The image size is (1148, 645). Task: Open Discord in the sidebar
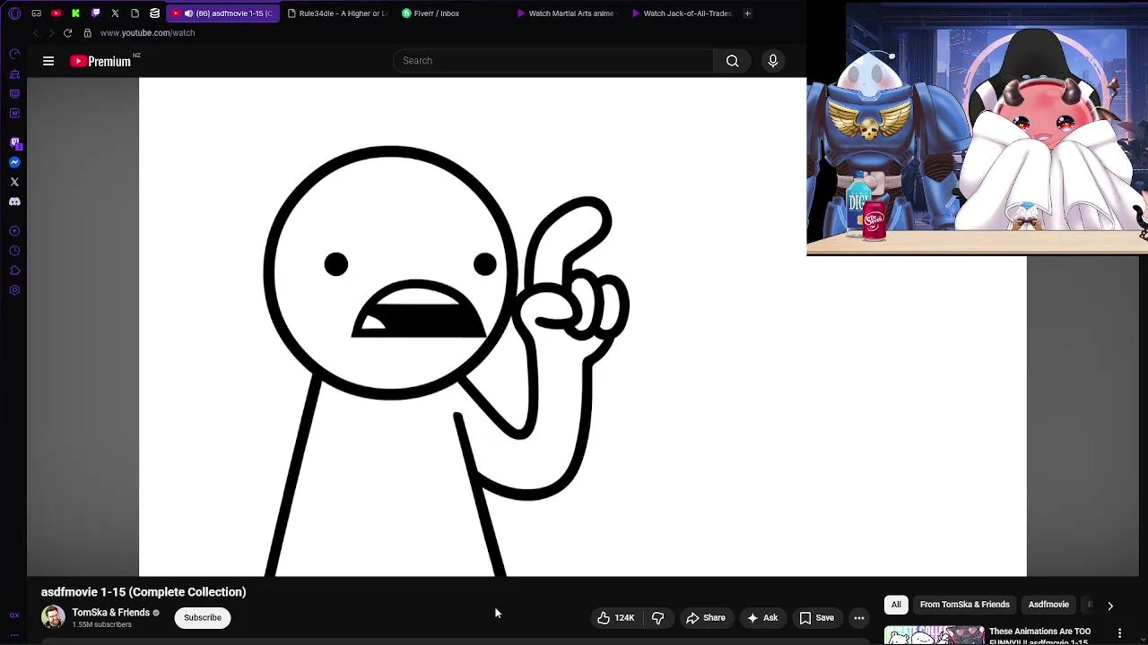click(x=14, y=202)
